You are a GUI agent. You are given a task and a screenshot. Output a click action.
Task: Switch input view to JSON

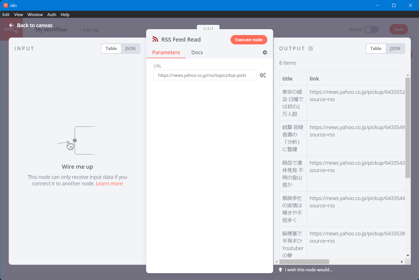click(130, 49)
